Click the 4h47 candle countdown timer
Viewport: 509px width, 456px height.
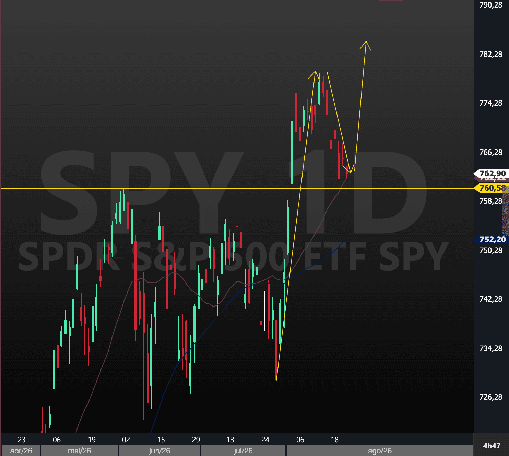[x=492, y=446]
